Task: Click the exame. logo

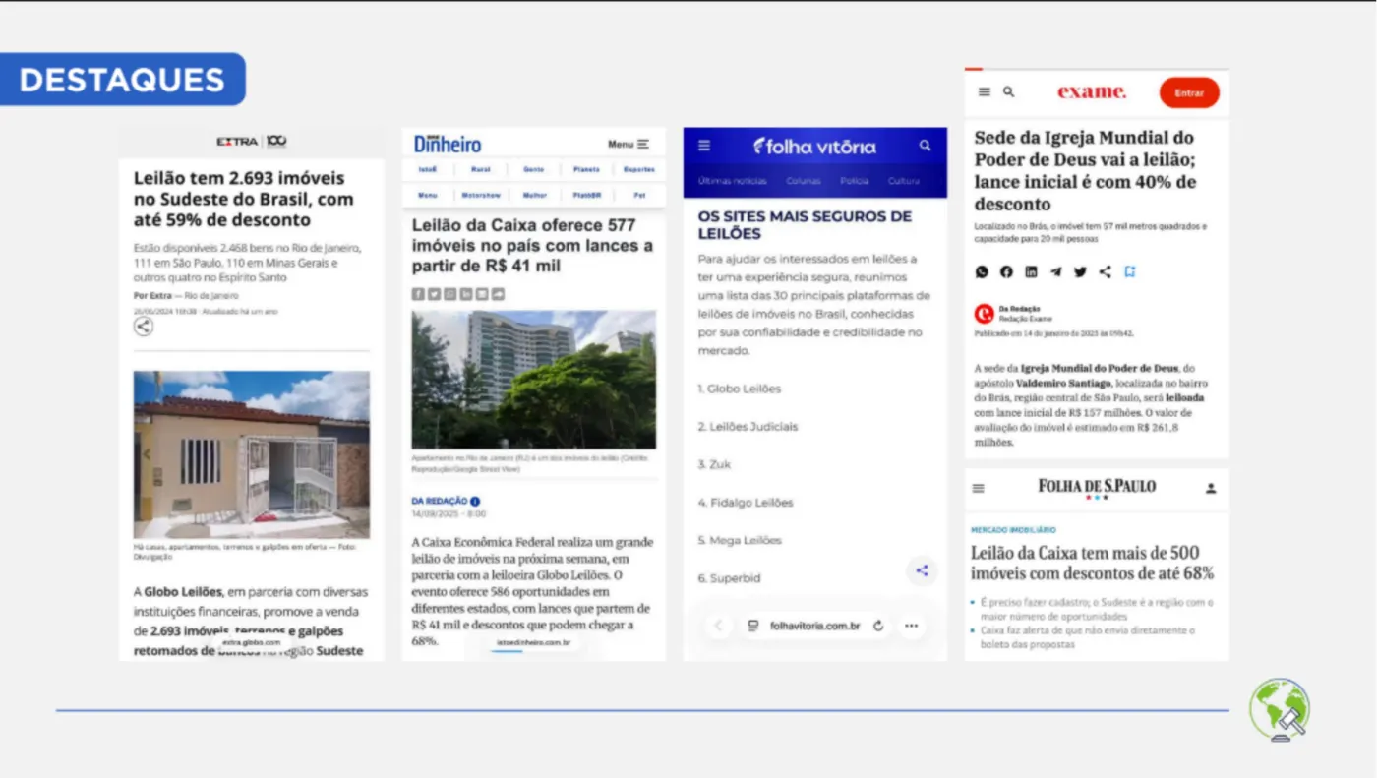Action: pyautogui.click(x=1092, y=92)
